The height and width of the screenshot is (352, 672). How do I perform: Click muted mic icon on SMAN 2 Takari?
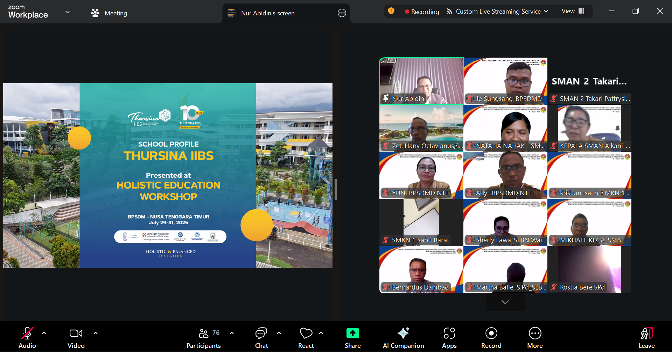click(554, 99)
